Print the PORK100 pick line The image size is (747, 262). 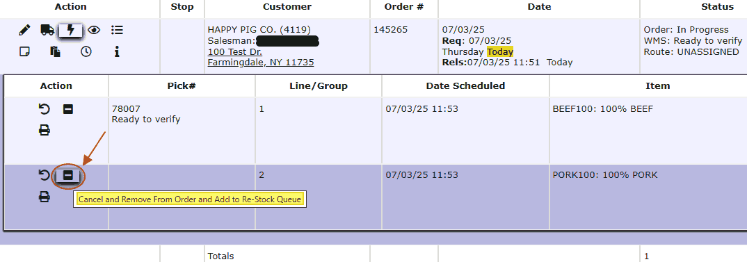(x=45, y=197)
